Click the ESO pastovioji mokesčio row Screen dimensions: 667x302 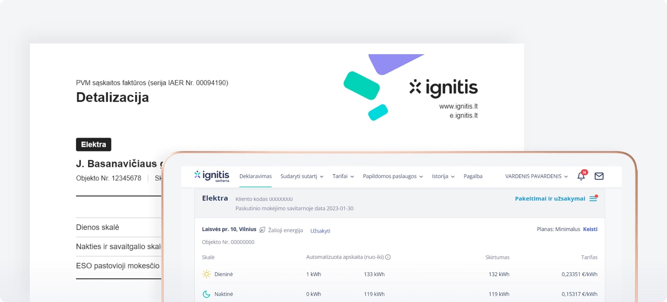119,266
